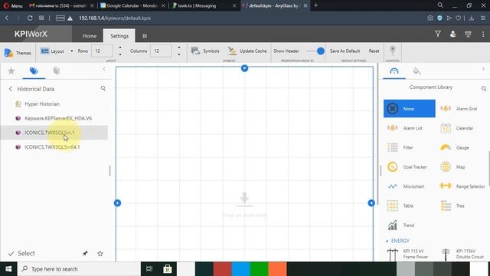Image resolution: width=490 pixels, height=276 pixels.
Task: Open the paint bucket style tab
Action: [x=416, y=71]
